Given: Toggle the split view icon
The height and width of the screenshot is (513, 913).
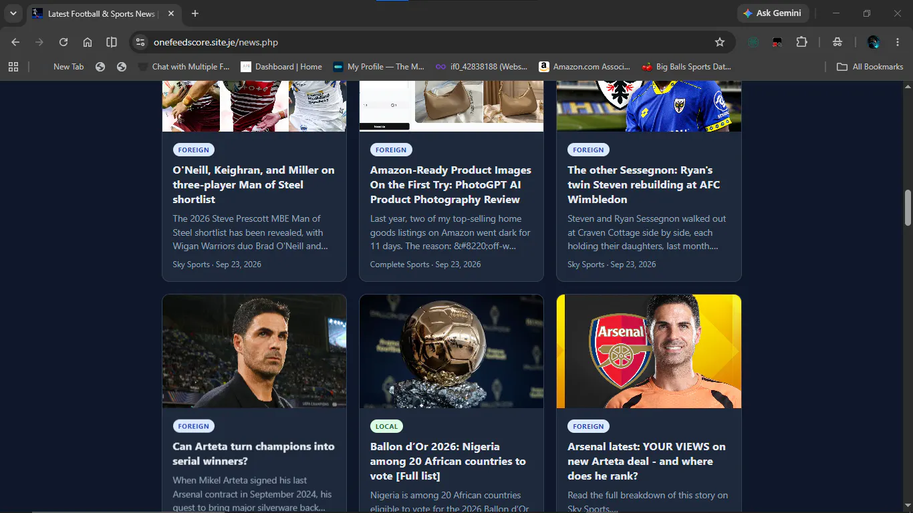Looking at the screenshot, I should 112,42.
